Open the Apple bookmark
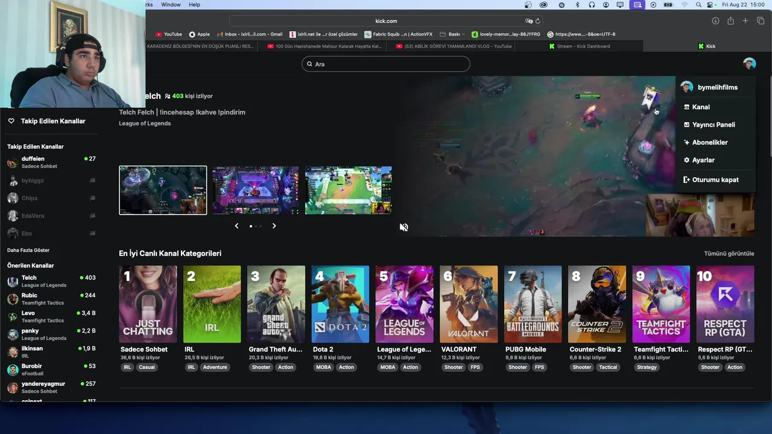 [x=200, y=34]
